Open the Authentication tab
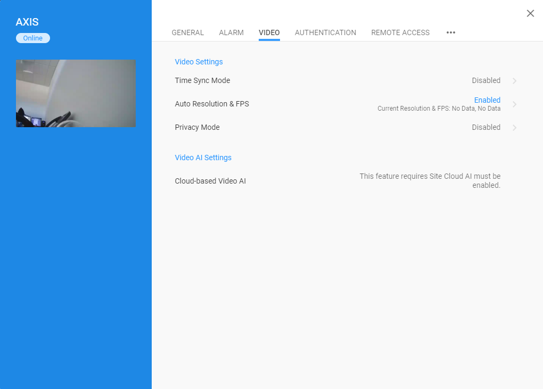 pos(325,32)
